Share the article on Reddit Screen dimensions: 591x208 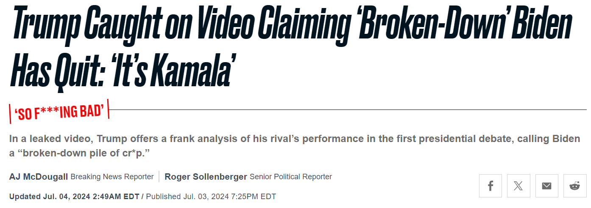click(x=575, y=186)
